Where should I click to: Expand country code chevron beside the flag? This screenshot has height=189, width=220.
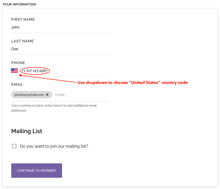(x=19, y=71)
